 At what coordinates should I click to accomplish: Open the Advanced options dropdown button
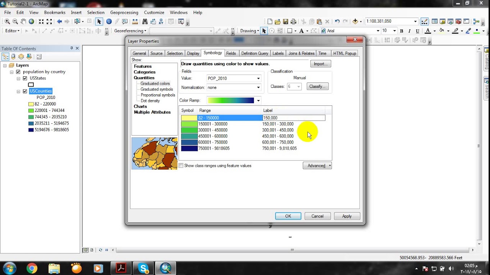click(x=317, y=166)
